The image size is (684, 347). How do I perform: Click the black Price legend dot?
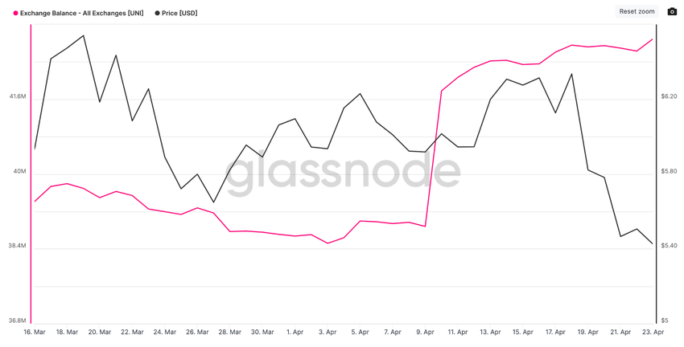157,13
